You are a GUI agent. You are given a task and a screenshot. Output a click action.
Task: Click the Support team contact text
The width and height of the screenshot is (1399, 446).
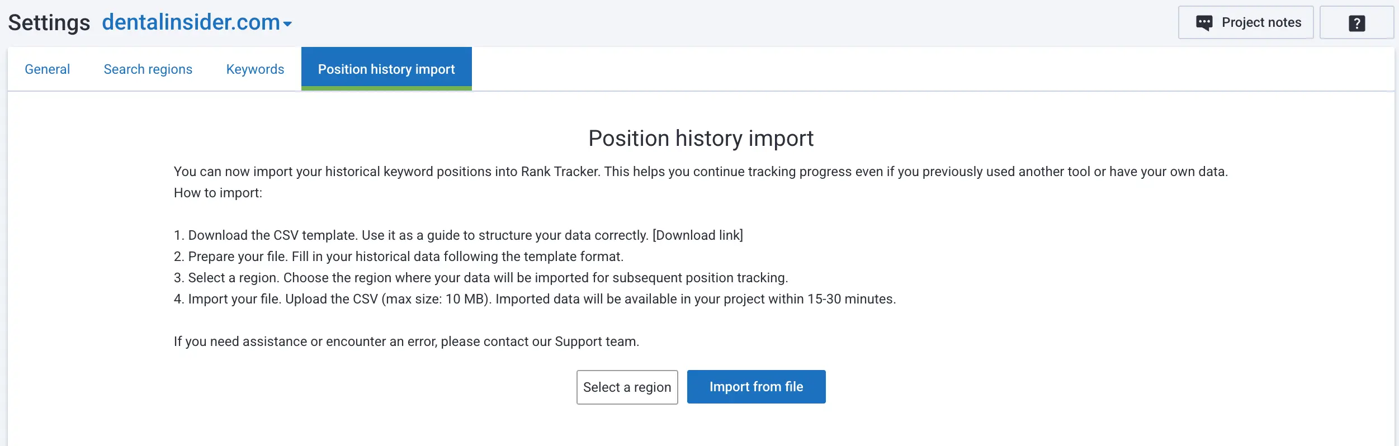pyautogui.click(x=594, y=341)
